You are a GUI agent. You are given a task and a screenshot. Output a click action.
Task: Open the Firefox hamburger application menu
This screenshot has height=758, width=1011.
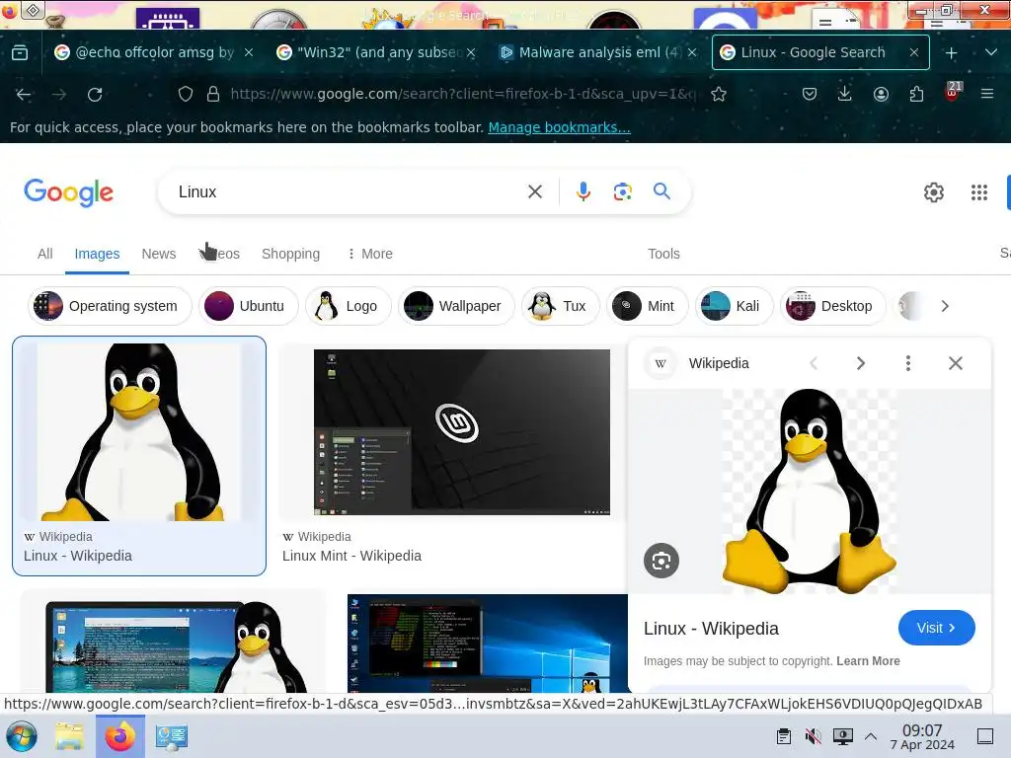(x=987, y=94)
